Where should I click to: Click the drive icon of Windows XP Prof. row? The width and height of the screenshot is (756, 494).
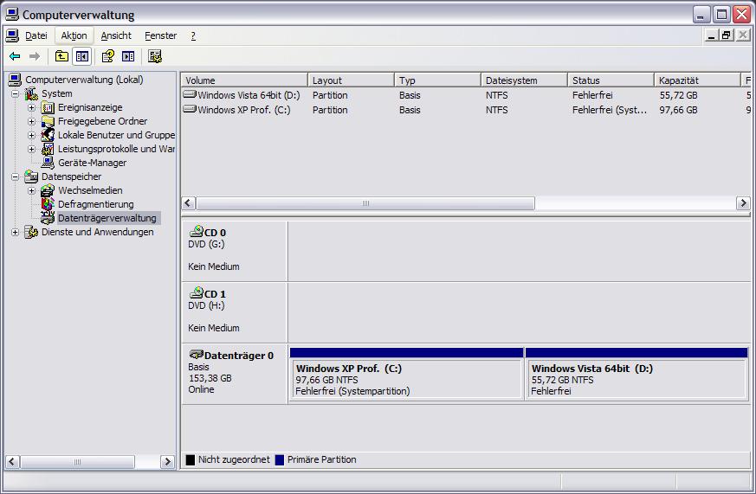pyautogui.click(x=190, y=109)
